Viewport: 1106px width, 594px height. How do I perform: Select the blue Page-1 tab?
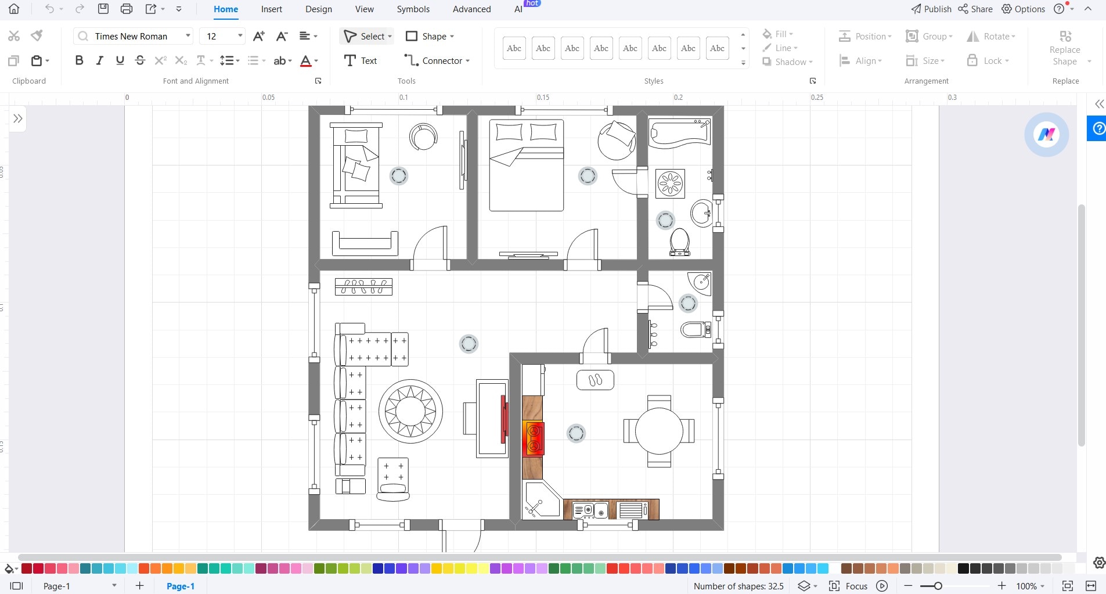click(x=181, y=586)
